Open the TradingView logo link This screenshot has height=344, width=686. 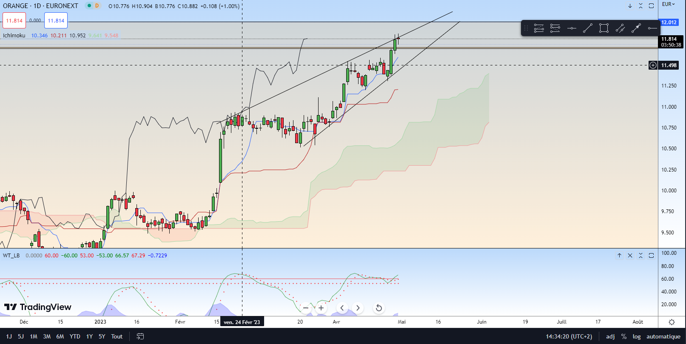click(x=38, y=307)
